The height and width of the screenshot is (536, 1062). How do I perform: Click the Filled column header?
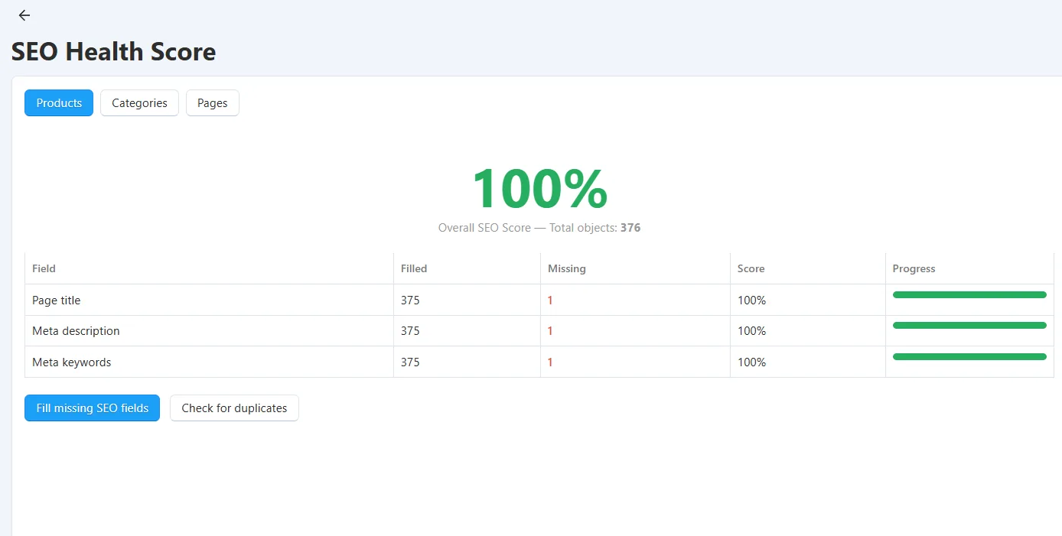(414, 268)
